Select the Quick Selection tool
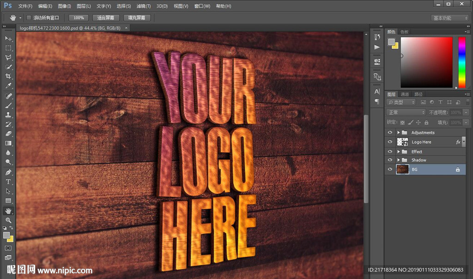473x279 pixels. click(x=8, y=67)
